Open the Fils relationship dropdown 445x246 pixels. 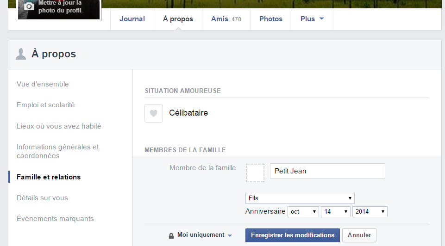coord(300,198)
